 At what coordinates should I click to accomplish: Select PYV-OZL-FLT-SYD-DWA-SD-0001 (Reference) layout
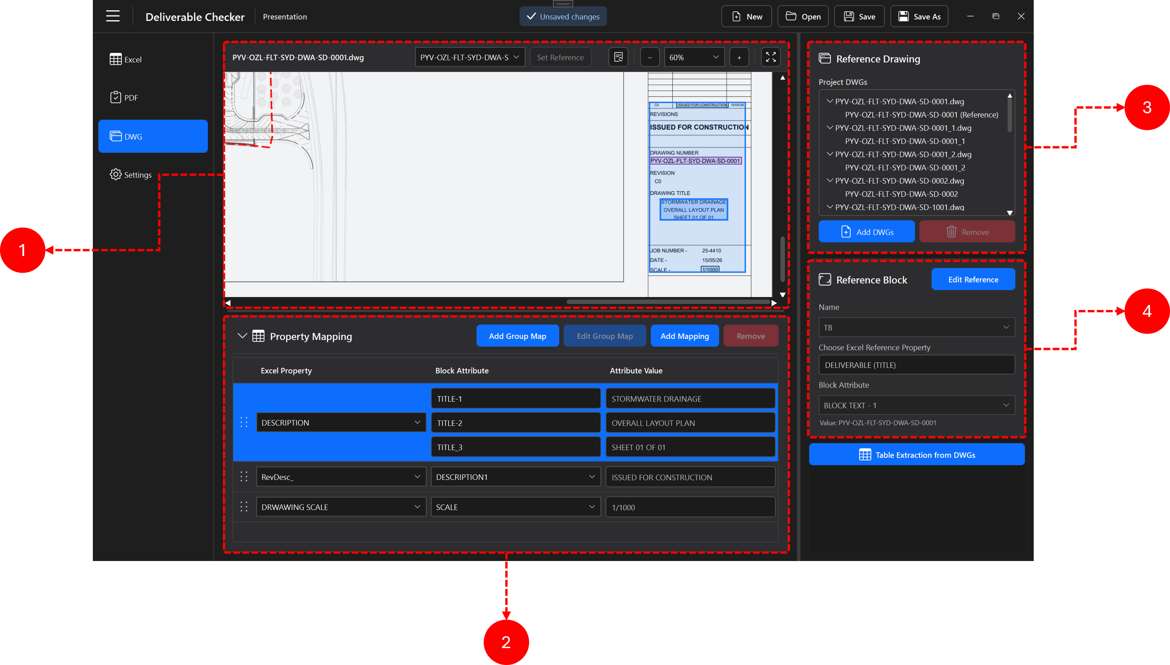[x=921, y=115]
